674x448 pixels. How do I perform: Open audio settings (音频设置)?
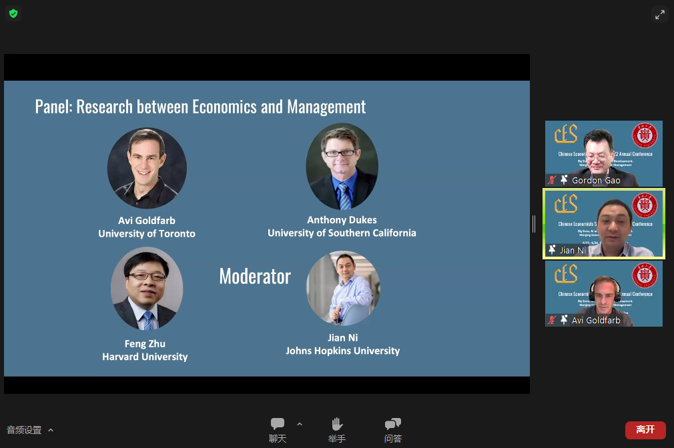click(24, 430)
